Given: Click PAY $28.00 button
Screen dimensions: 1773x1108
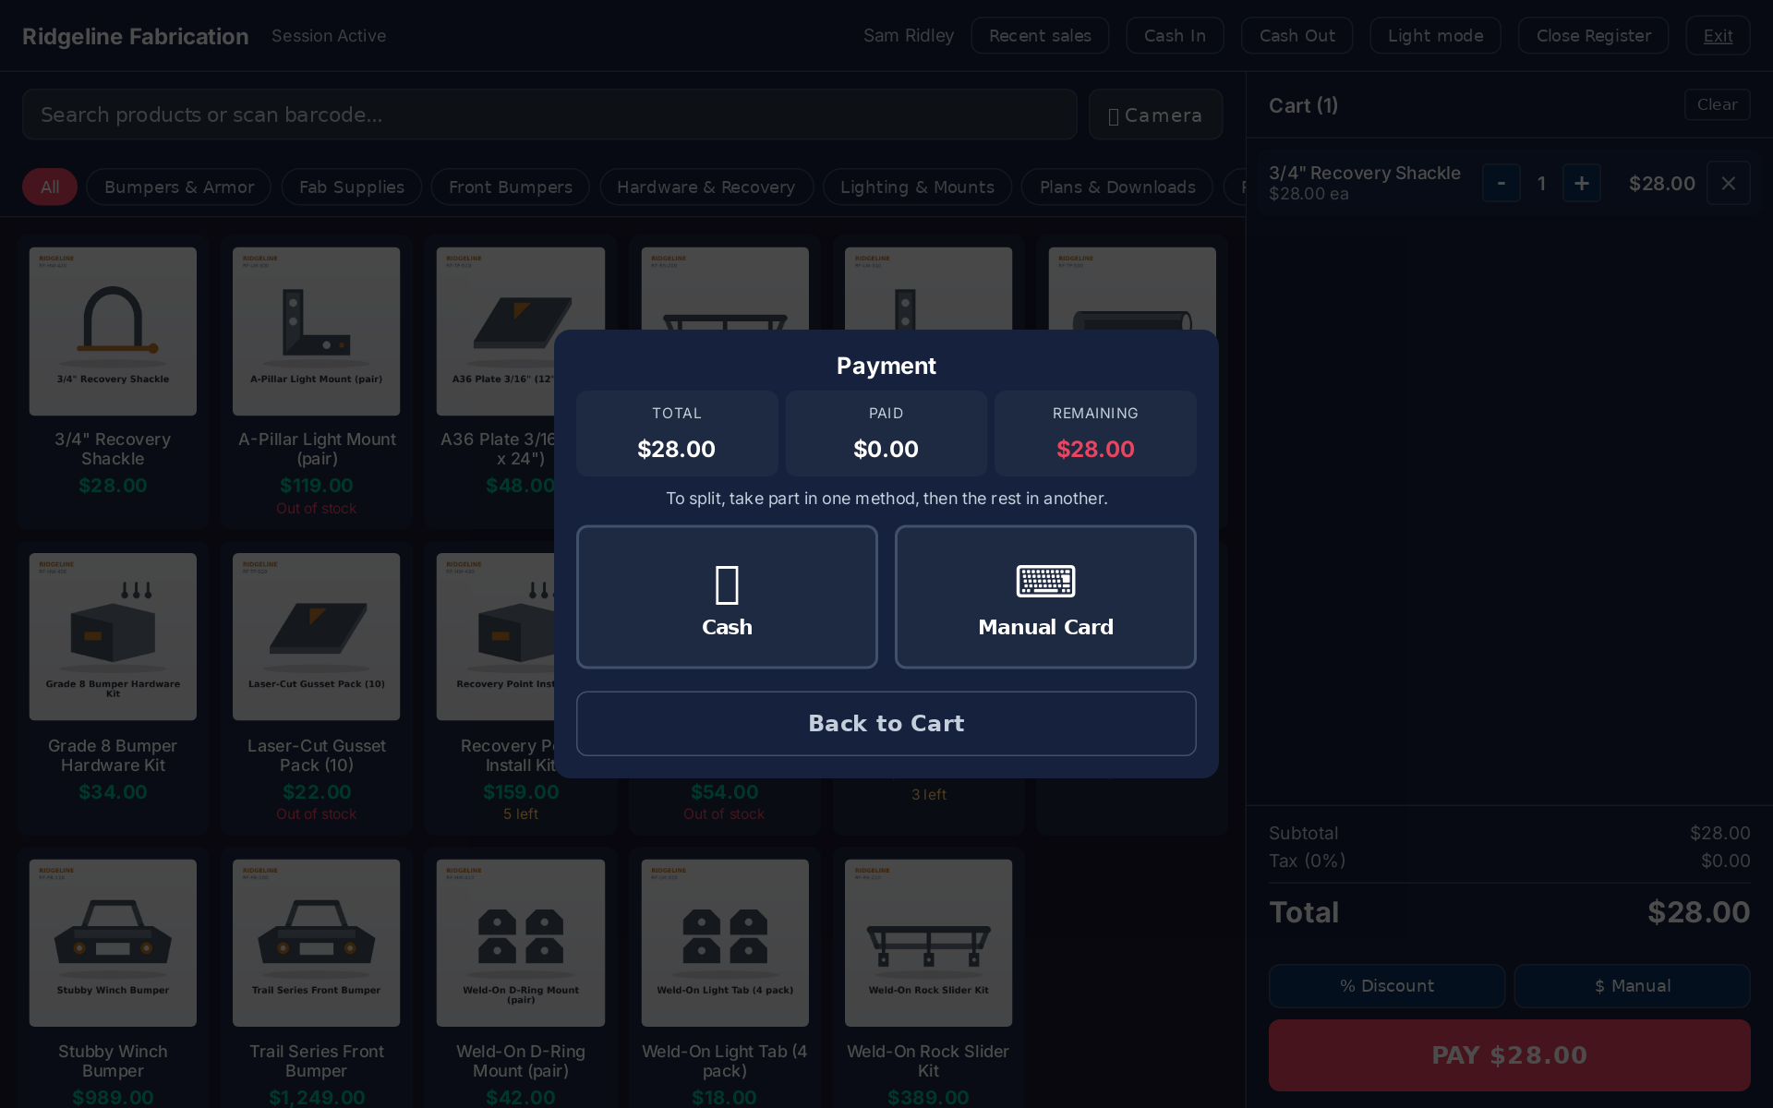Looking at the screenshot, I should pos(1510,1055).
